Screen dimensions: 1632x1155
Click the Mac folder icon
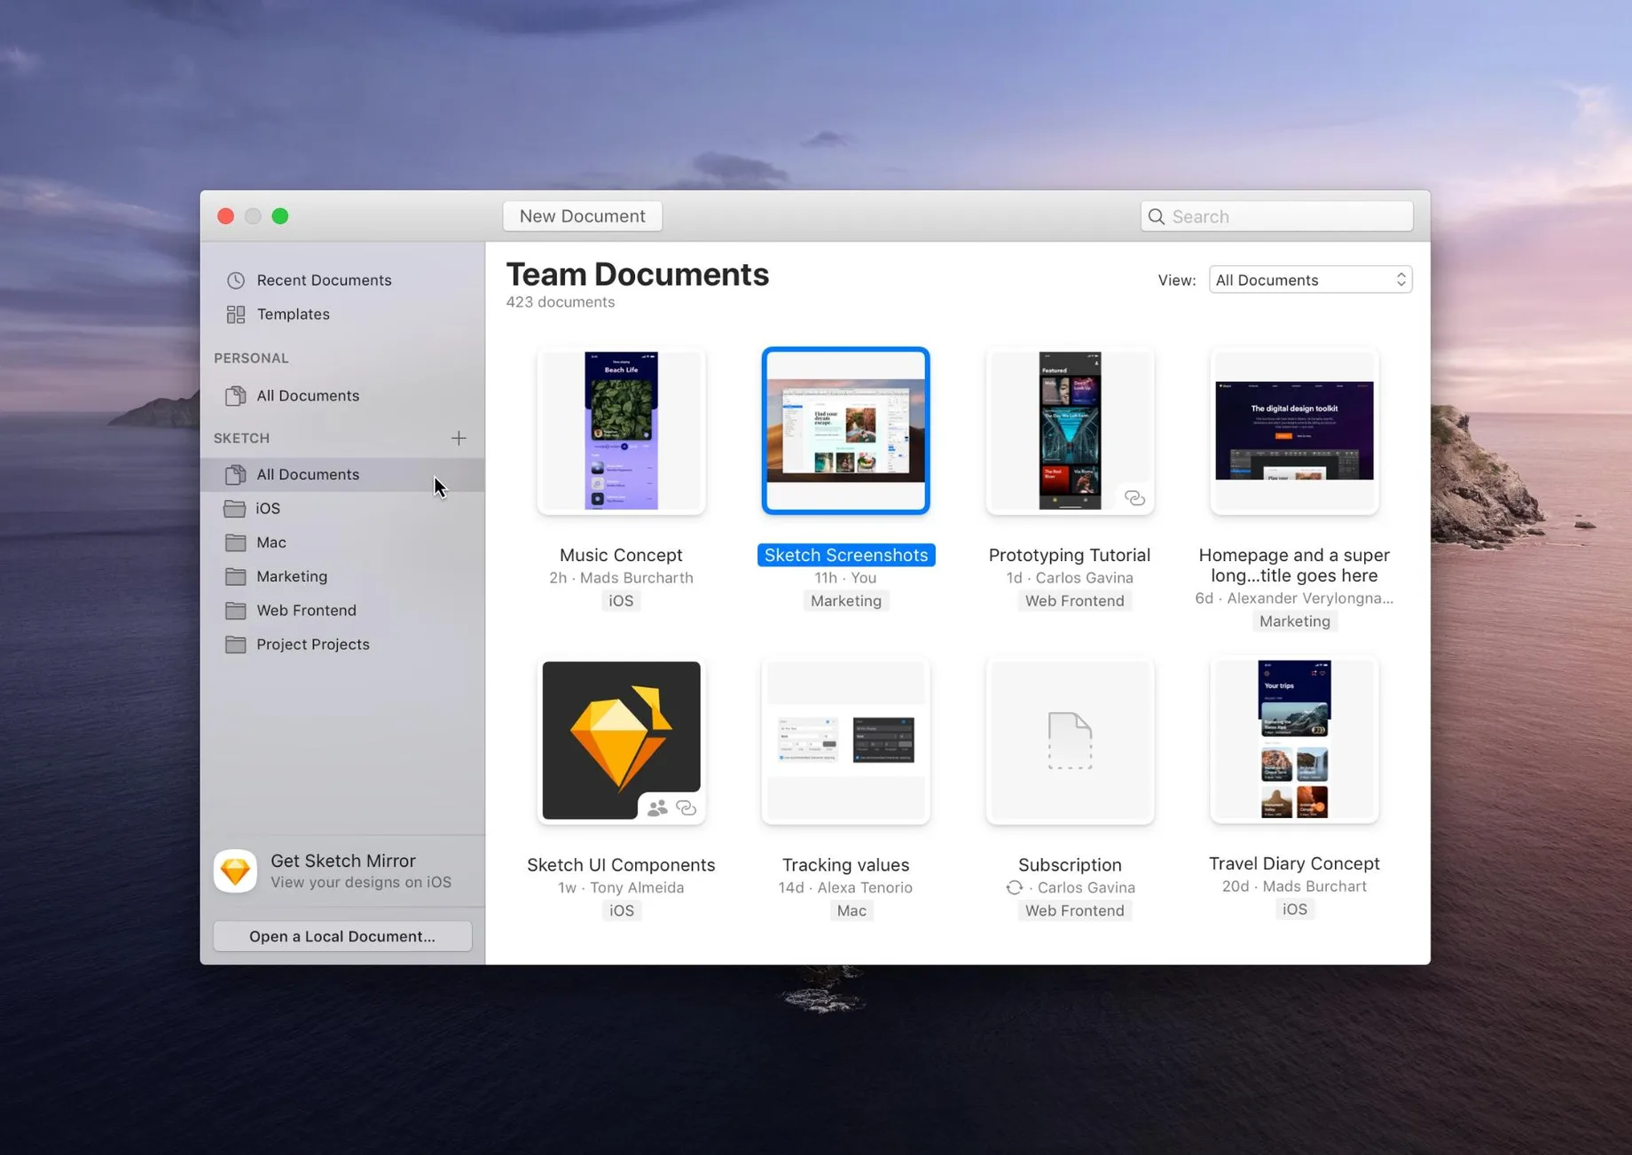click(x=235, y=542)
